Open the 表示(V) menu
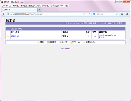Image resolution: width=131 pixels, height=101 pixels. tap(24, 6)
